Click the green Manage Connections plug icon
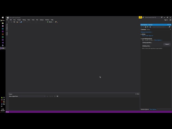Screen dimensions: 172x129 pyautogui.click(x=148, y=27)
